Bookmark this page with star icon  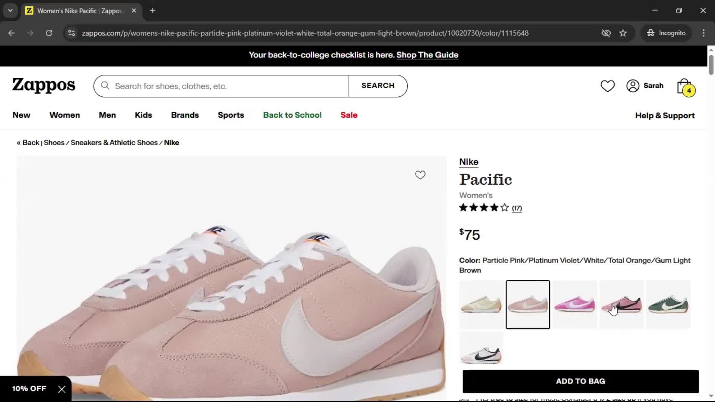[623, 33]
